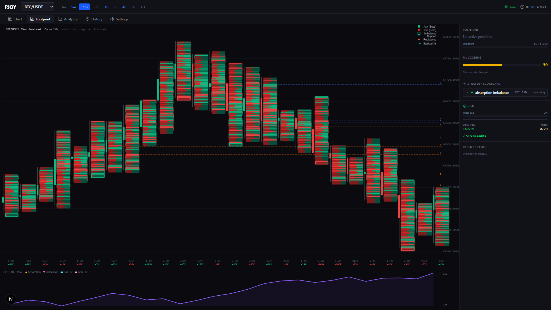The width and height of the screenshot is (551, 310).
Task: Click the '-109K' delta value below the chart
Action: pos(321,265)
